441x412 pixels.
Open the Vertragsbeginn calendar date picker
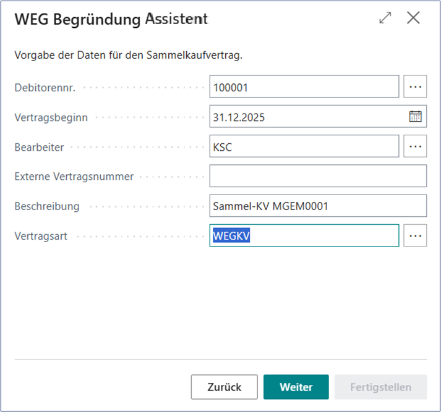pyautogui.click(x=415, y=117)
